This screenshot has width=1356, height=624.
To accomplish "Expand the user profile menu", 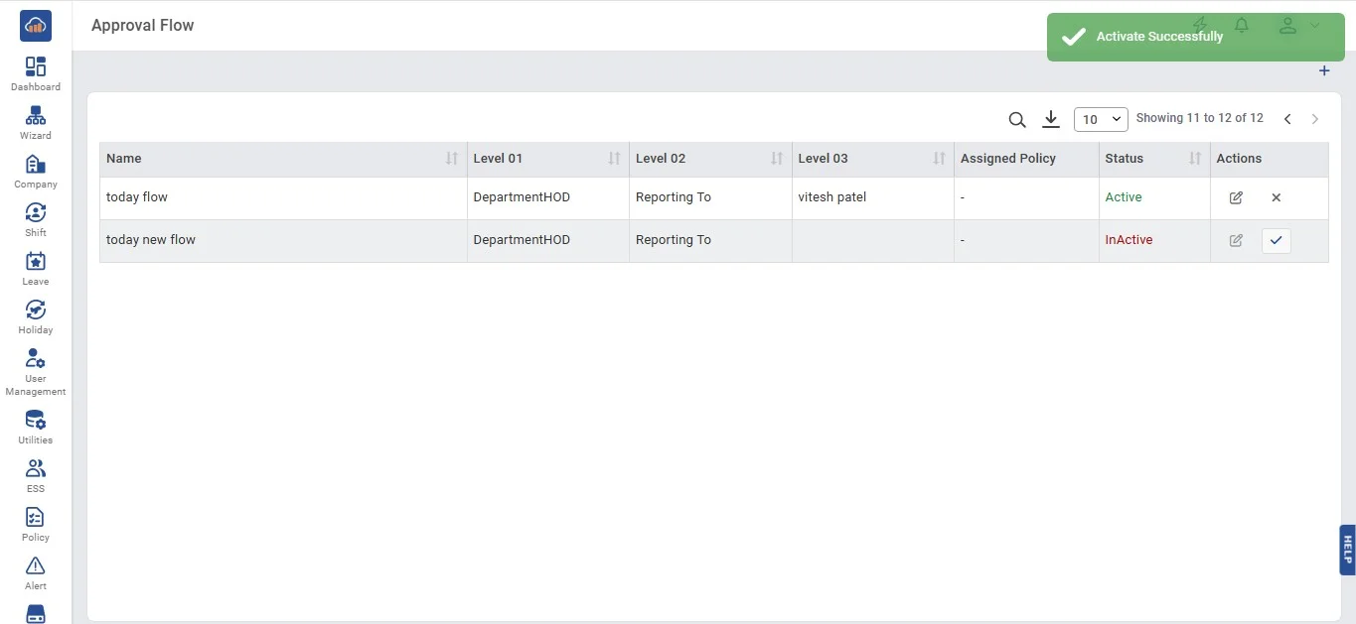I will tap(1297, 26).
